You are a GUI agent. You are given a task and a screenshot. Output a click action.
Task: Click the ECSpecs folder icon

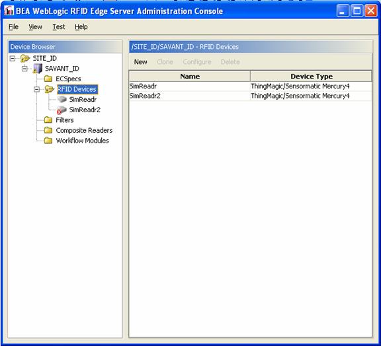pos(48,79)
